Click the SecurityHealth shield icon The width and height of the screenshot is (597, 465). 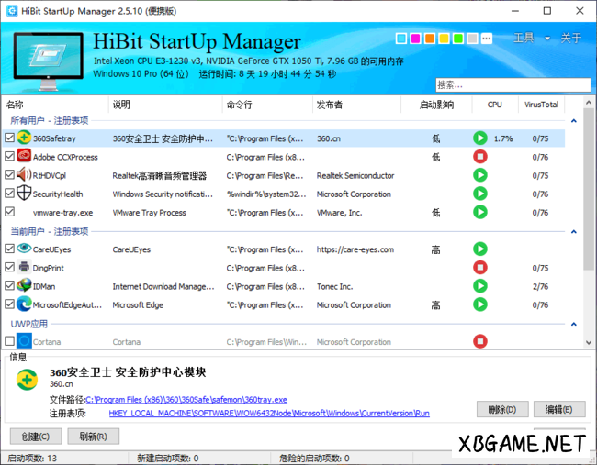point(24,194)
